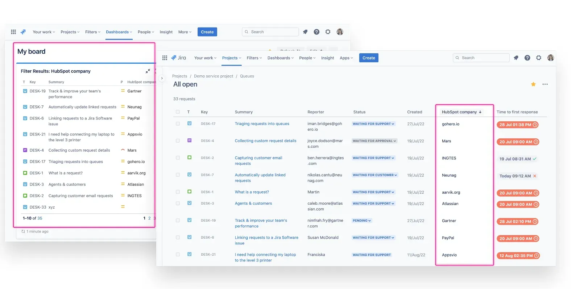Expand Waiting for approval status on DESK-4
580x289 pixels.
[374, 141]
